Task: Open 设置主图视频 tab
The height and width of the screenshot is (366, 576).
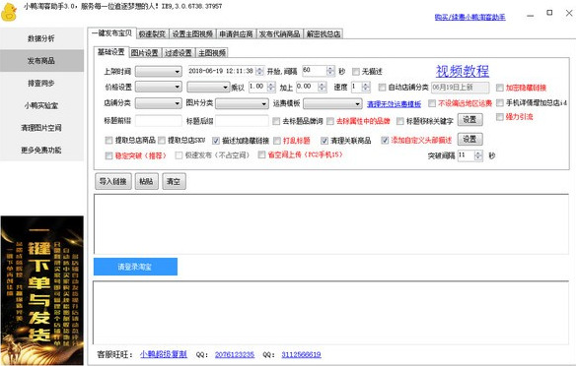Action: coord(192,34)
